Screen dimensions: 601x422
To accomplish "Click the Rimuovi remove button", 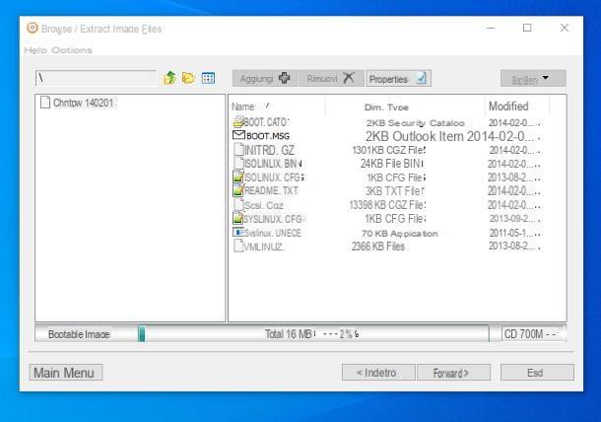I will (x=330, y=78).
